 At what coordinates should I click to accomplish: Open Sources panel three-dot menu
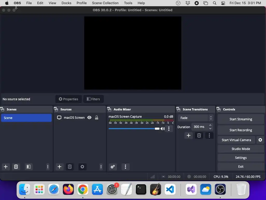pyautogui.click(x=101, y=167)
